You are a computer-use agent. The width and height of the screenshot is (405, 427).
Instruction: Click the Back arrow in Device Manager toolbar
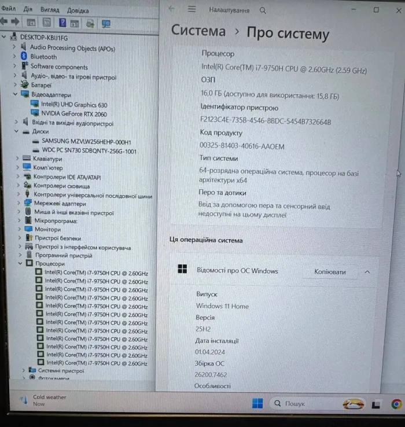tap(4, 21)
